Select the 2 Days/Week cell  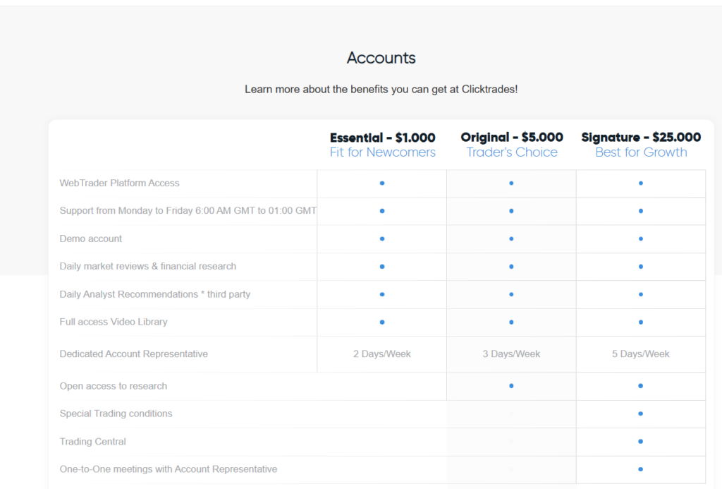pos(382,354)
